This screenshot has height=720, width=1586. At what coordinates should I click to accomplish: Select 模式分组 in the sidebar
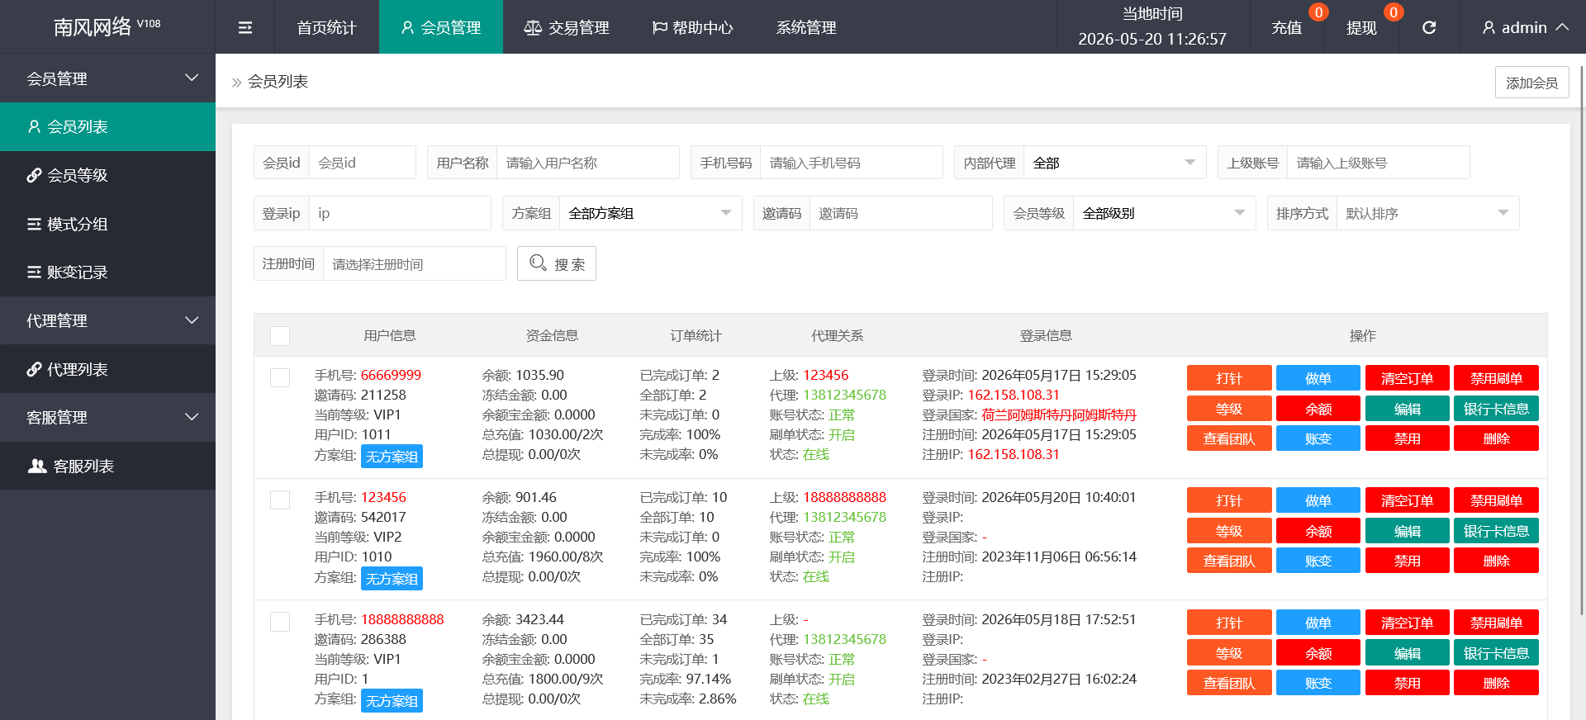107,224
